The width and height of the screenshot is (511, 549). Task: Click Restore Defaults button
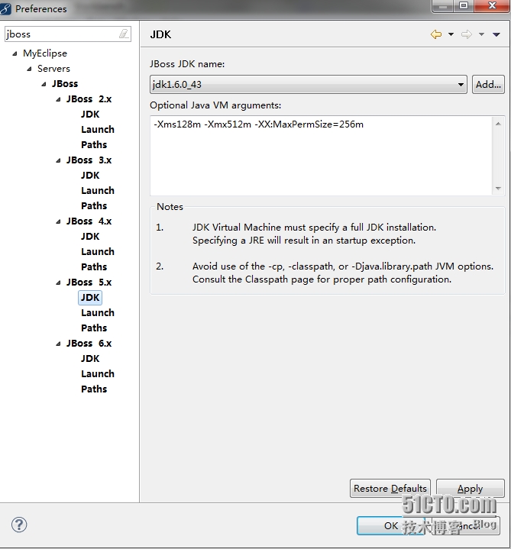(390, 488)
